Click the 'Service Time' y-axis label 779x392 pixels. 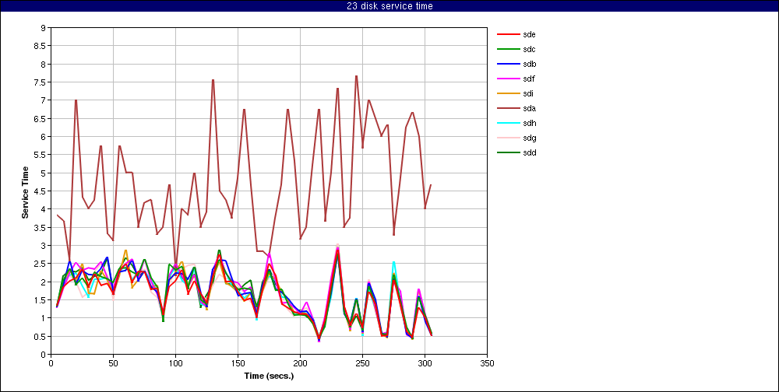click(25, 192)
